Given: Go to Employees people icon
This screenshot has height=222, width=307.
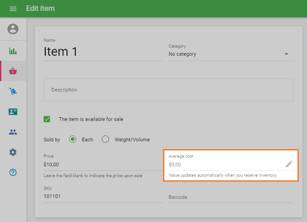Looking at the screenshot, I should pos(13,132).
